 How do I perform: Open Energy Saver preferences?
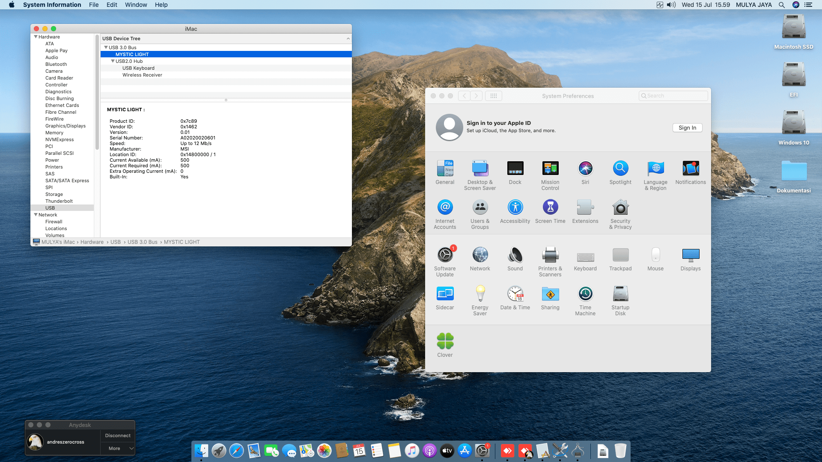[x=480, y=301]
